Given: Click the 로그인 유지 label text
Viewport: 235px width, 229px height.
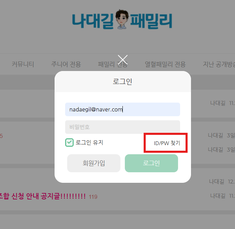Looking at the screenshot, I should pyautogui.click(x=89, y=142).
